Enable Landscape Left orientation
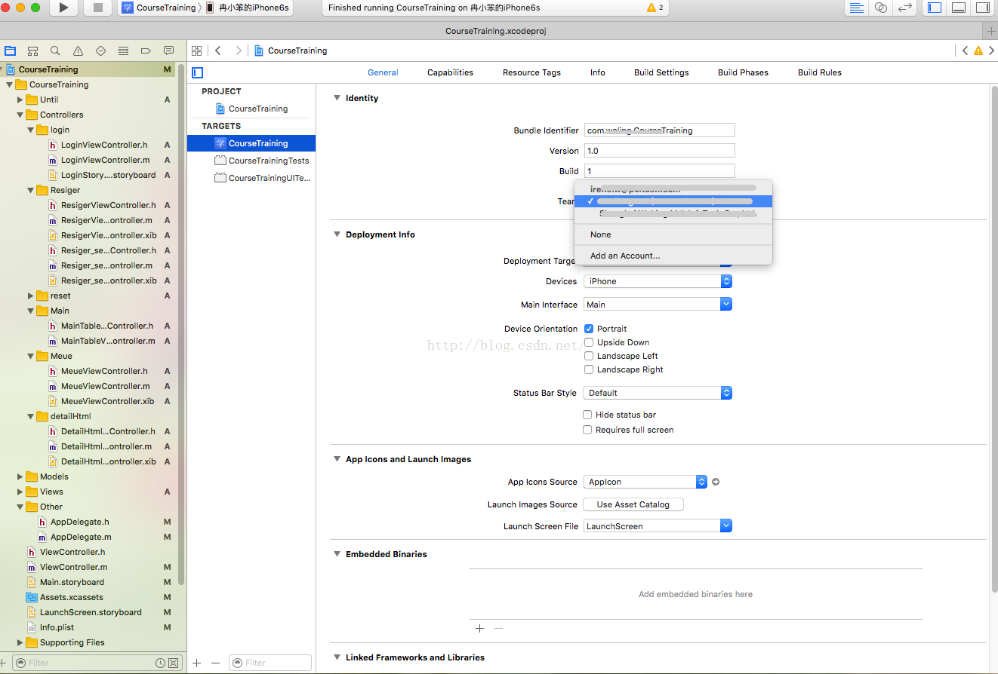This screenshot has width=998, height=674. [x=589, y=356]
